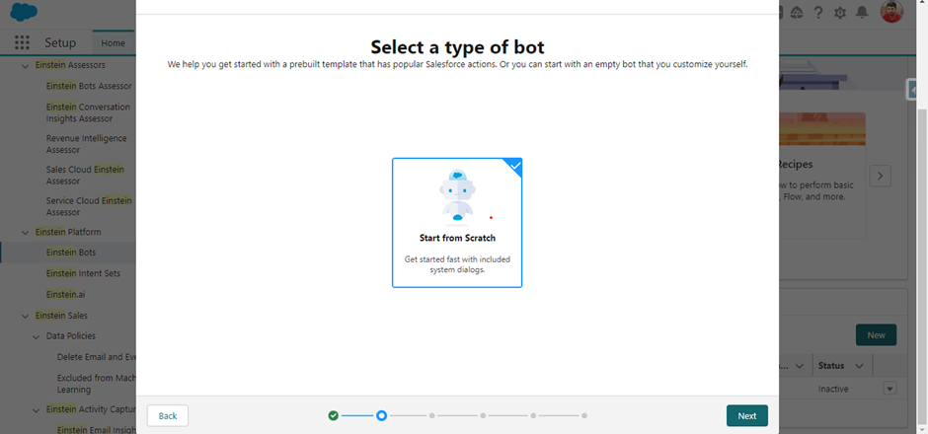Viewport: 928px width, 434px height.
Task: Open Sales Cloud Einstein Assessor
Action: (x=85, y=175)
